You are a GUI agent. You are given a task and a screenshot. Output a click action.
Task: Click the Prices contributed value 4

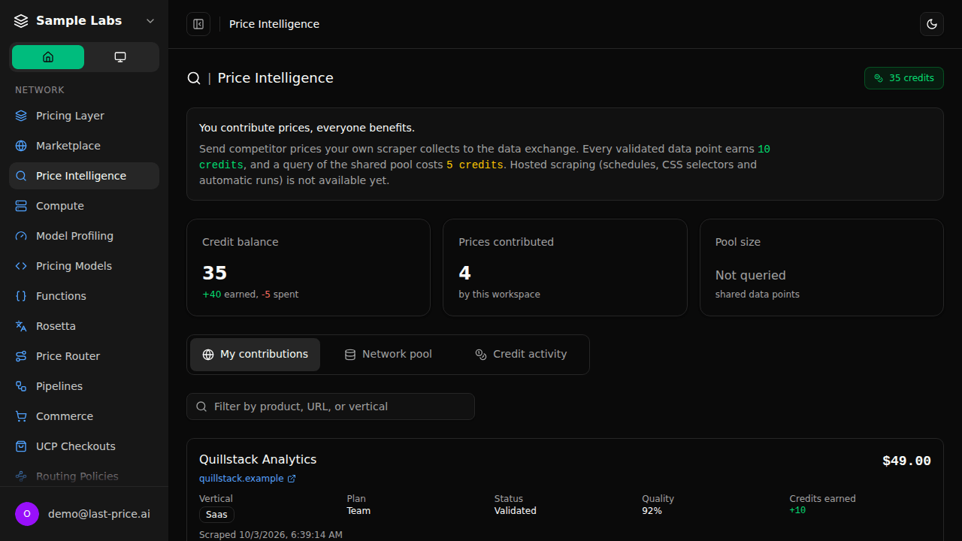coord(464,273)
